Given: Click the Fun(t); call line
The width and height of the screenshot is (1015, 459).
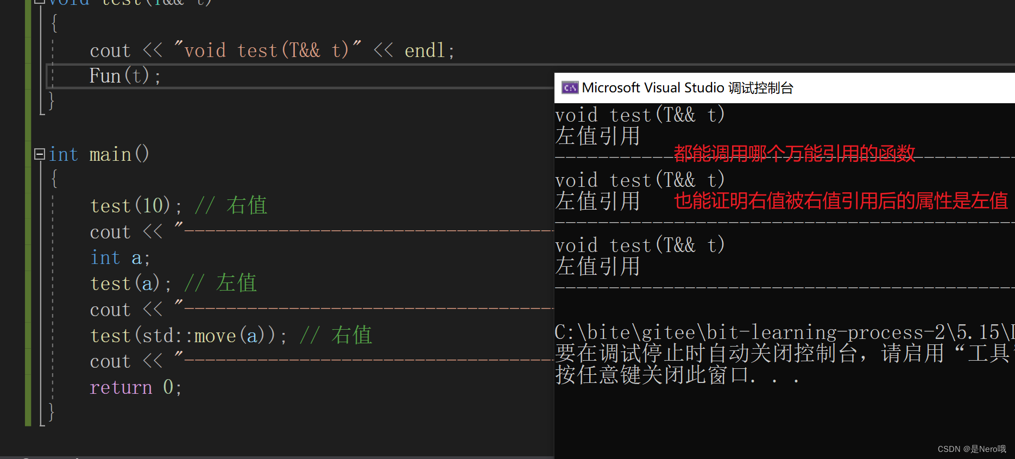Looking at the screenshot, I should click(x=125, y=76).
